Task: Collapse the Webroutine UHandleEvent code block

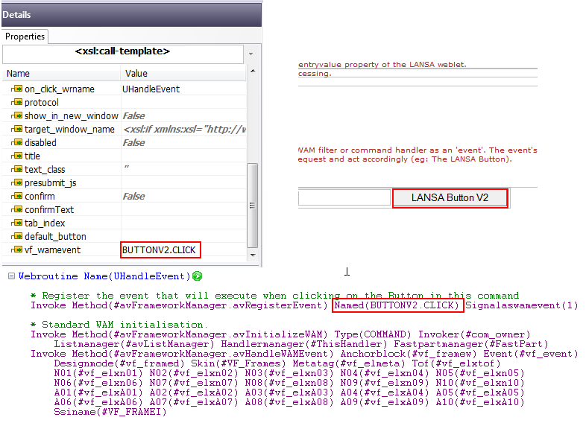Action: 12,276
